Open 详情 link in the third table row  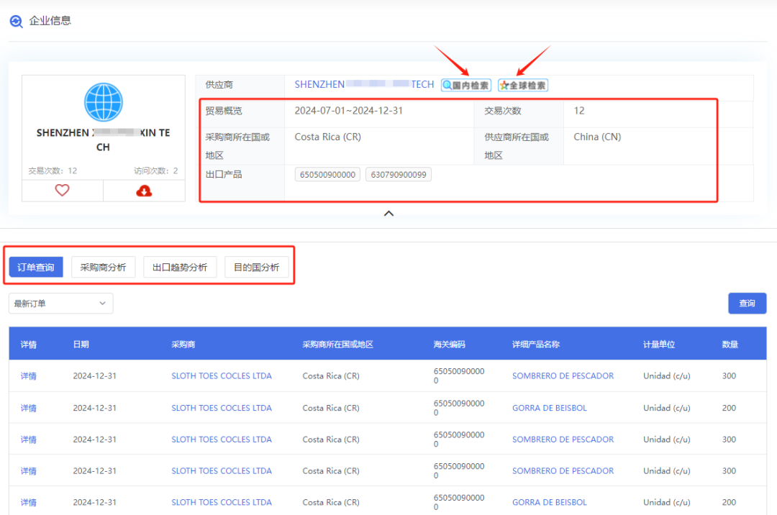point(28,439)
